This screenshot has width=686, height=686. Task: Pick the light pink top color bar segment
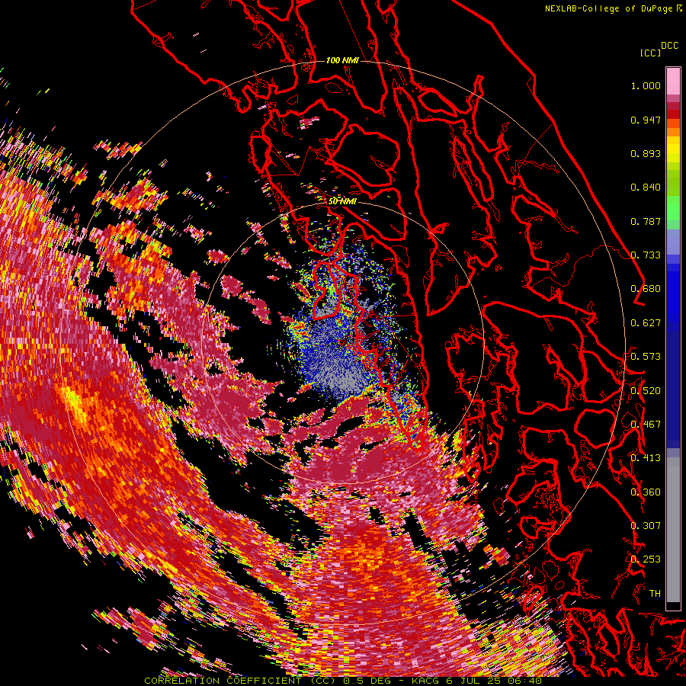tap(673, 81)
